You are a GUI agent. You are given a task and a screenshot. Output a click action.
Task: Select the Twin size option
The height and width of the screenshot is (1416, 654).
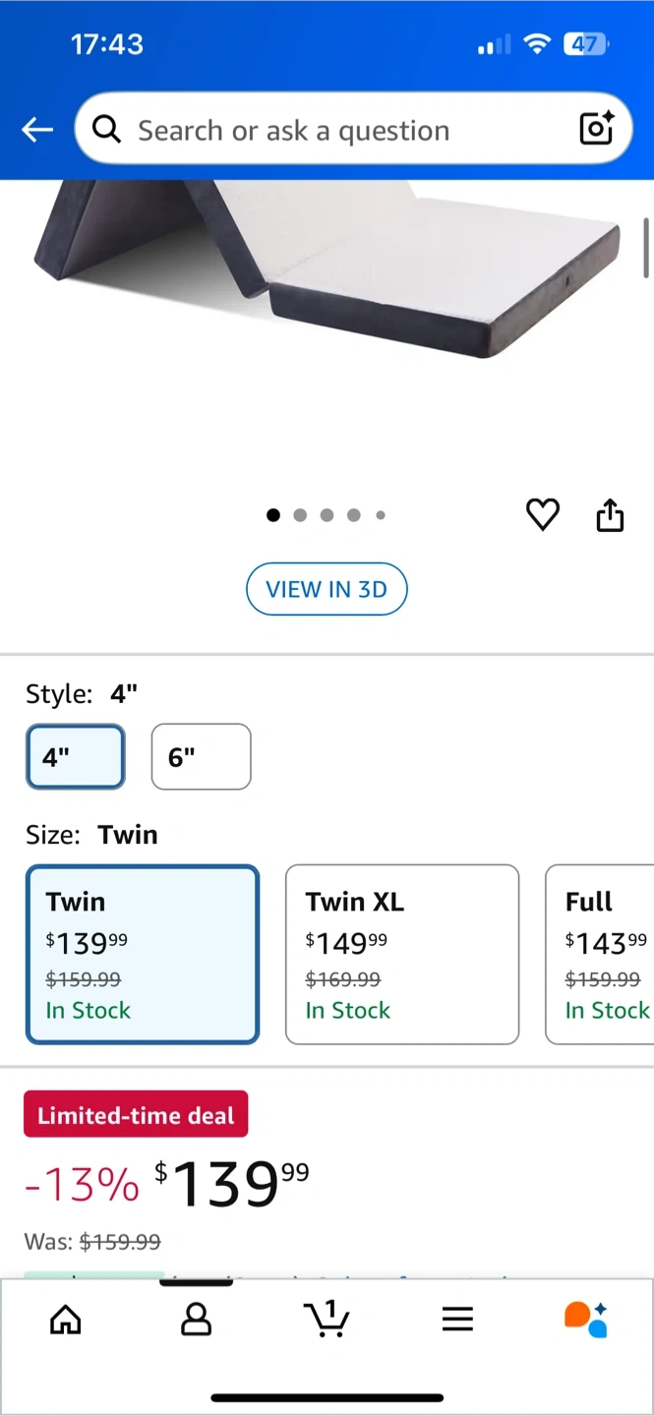click(x=143, y=954)
